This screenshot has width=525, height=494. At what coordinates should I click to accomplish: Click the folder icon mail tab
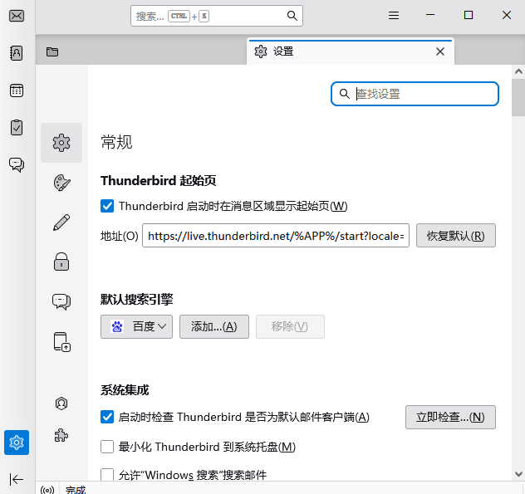(52, 51)
